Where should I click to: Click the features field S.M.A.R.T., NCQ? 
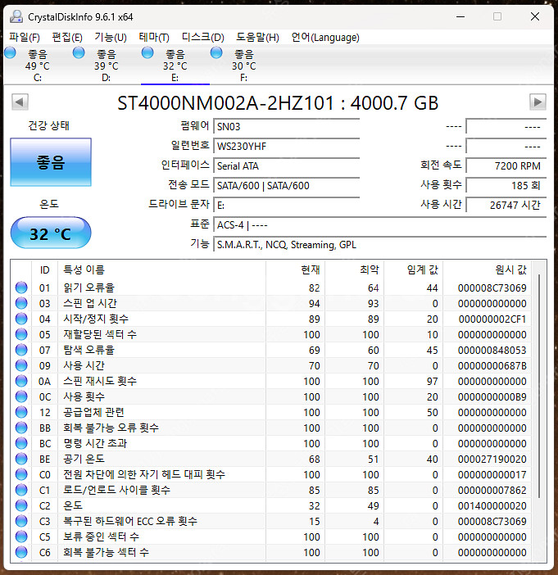(379, 245)
